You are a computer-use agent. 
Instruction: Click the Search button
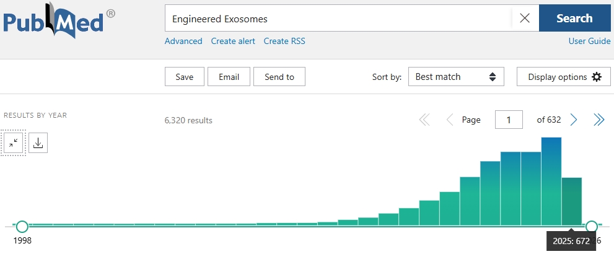point(574,19)
